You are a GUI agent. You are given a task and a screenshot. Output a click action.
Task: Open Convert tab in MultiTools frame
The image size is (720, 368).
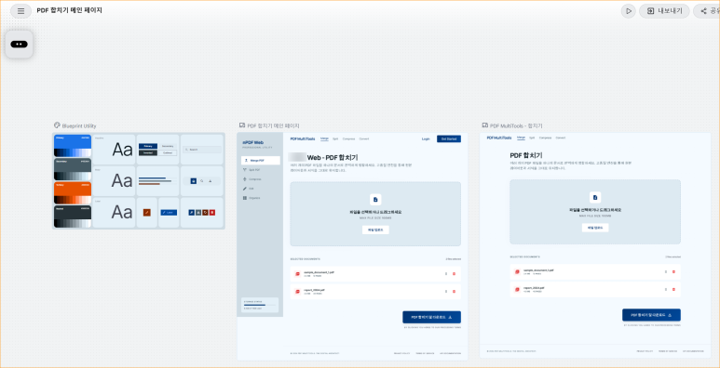560,138
